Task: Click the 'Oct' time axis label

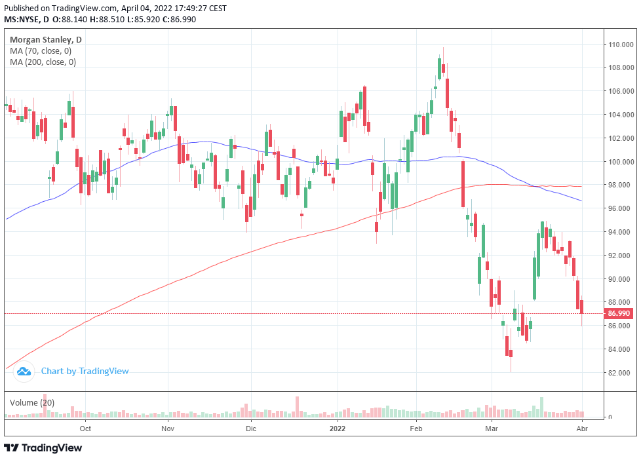Action: [x=85, y=429]
